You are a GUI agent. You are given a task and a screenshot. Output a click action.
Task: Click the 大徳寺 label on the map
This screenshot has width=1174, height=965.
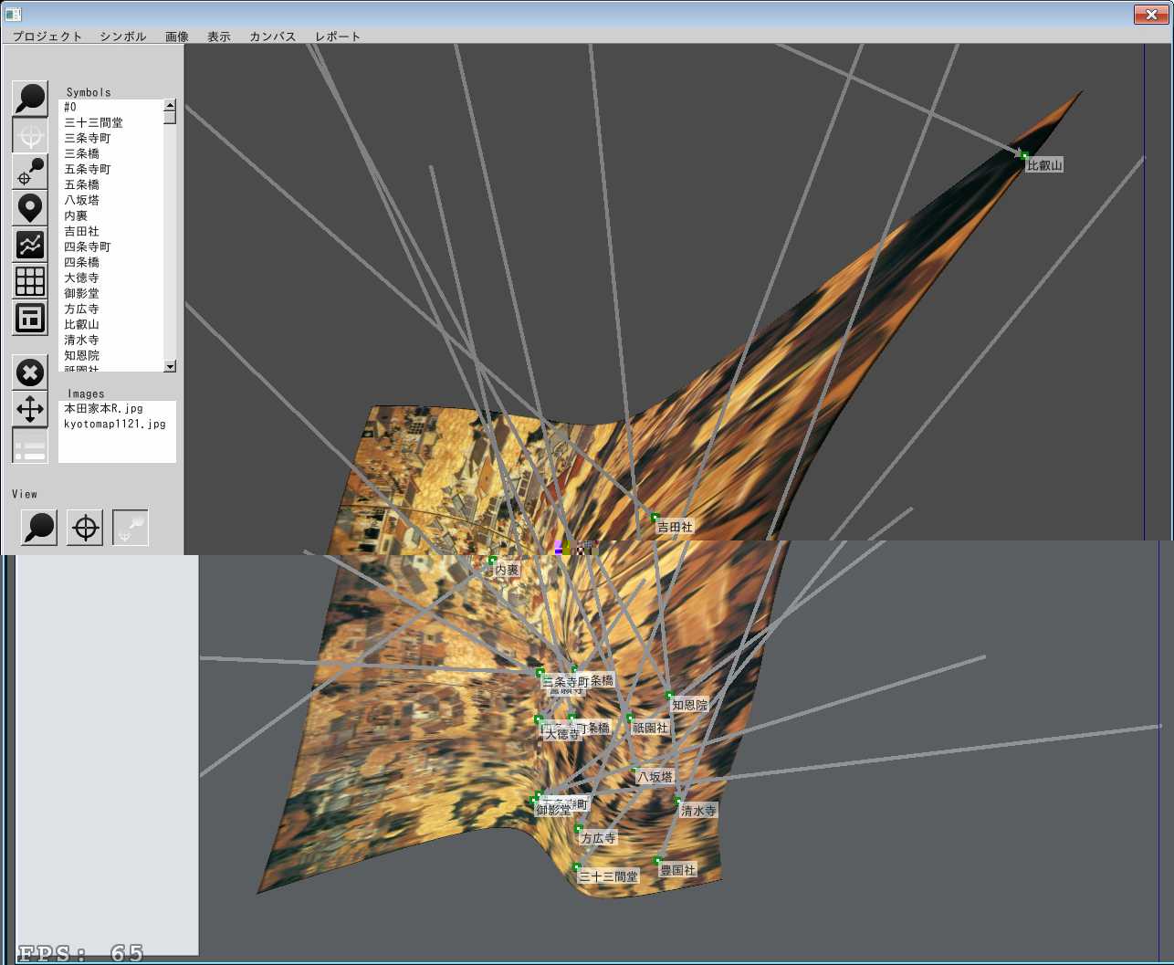(562, 733)
